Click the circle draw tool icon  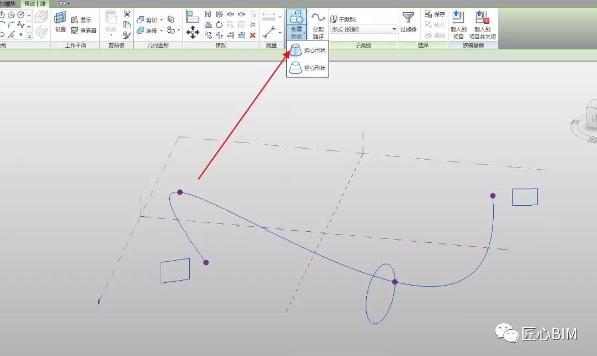pyautogui.click(x=21, y=14)
